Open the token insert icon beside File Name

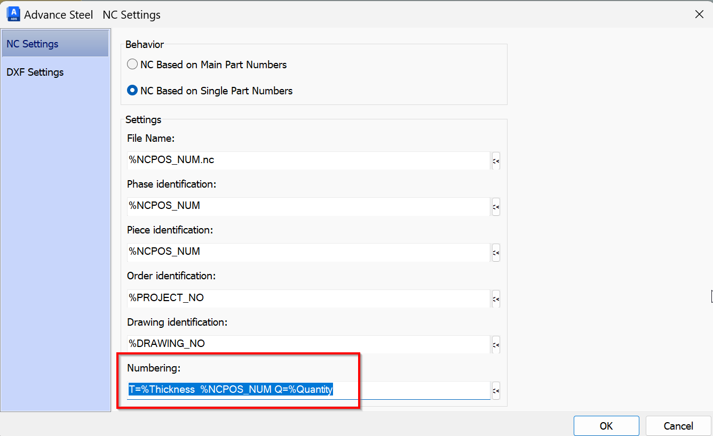tap(495, 160)
